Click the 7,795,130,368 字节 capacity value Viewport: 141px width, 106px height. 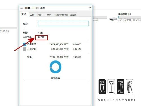click(x=59, y=57)
